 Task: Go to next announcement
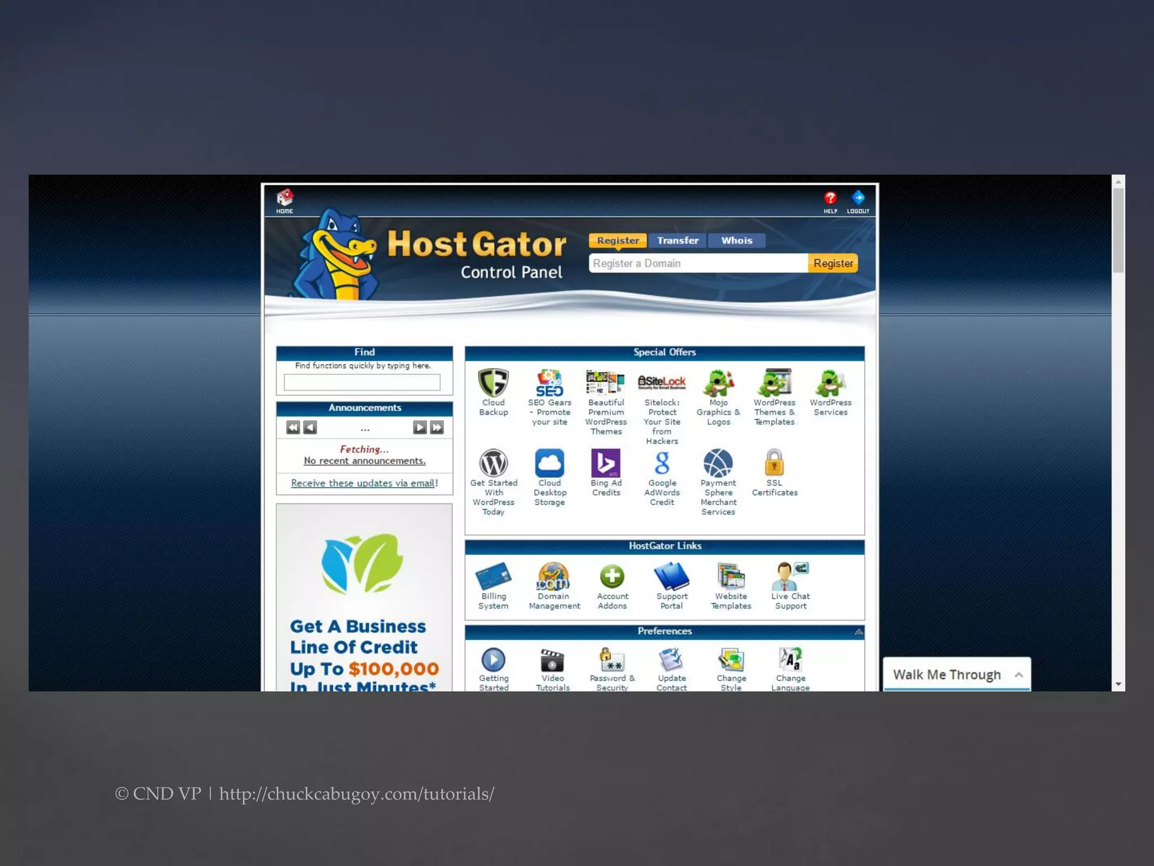420,427
